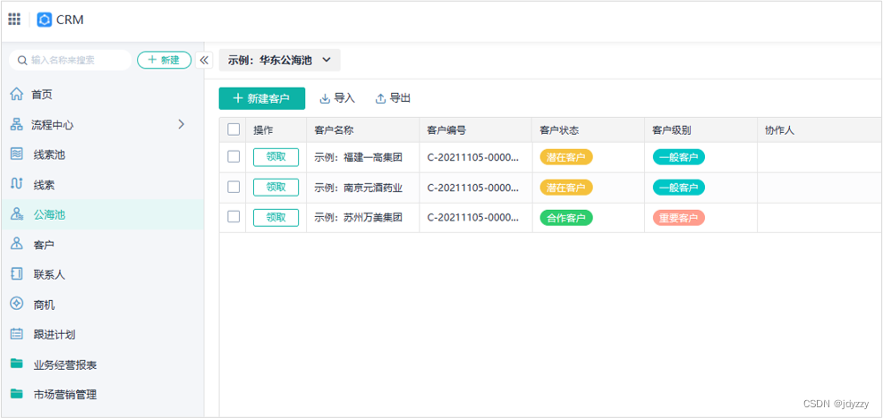Open 客户 menu item
Viewport: 883px width, 418px height.
click(103, 245)
